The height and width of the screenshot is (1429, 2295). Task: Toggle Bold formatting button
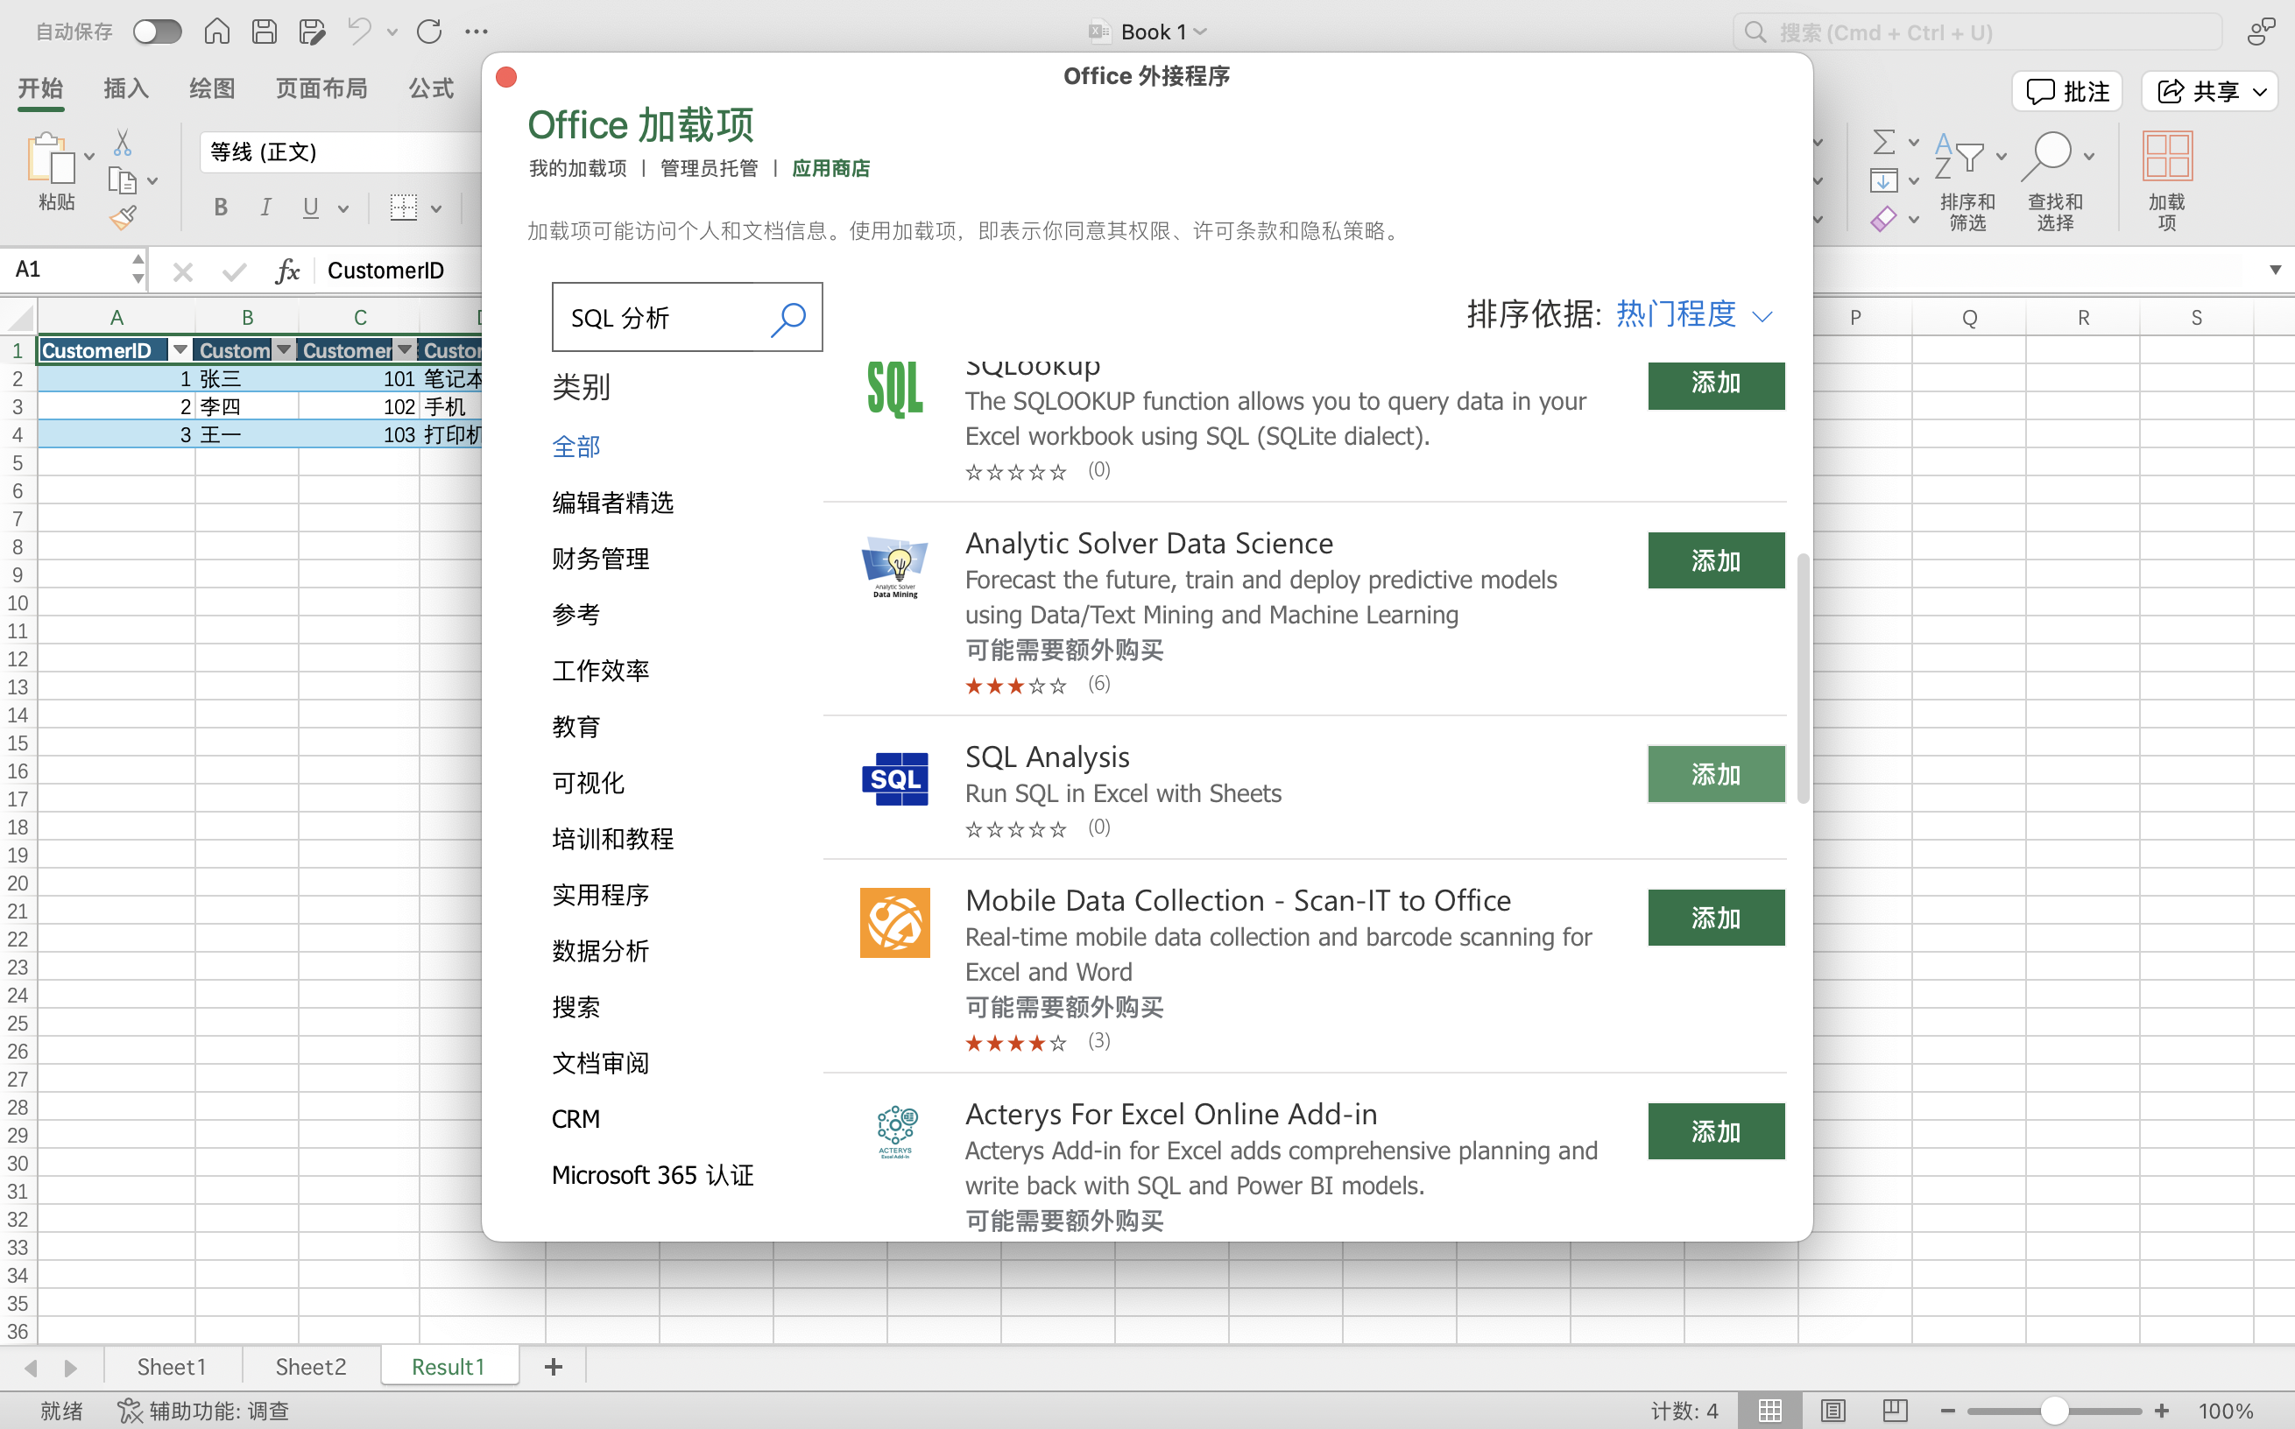[220, 207]
